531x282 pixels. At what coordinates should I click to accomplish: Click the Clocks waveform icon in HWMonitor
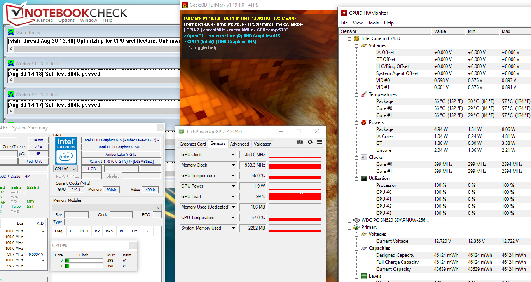(363, 157)
